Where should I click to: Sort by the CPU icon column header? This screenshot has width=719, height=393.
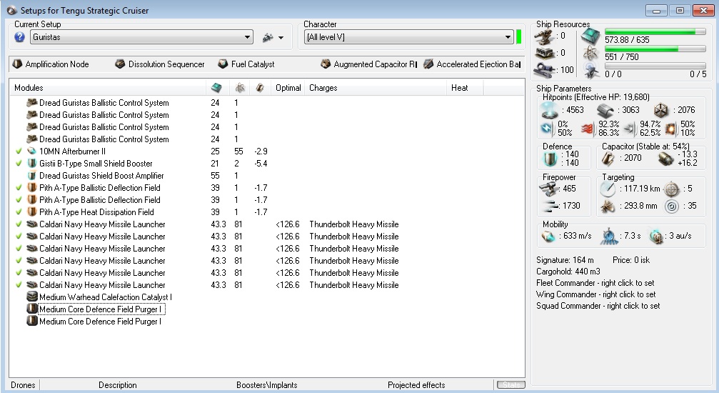216,88
